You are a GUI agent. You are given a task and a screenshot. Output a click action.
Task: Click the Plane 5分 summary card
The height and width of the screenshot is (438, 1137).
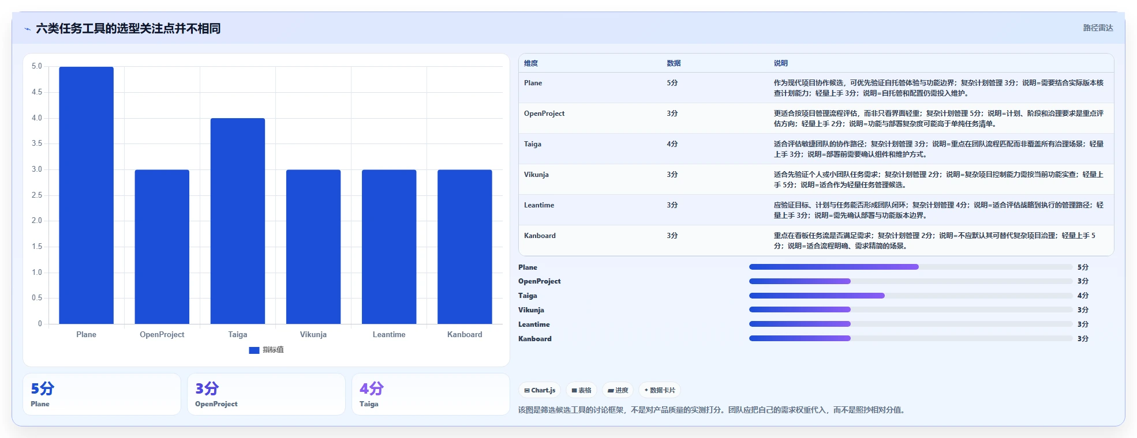click(102, 394)
